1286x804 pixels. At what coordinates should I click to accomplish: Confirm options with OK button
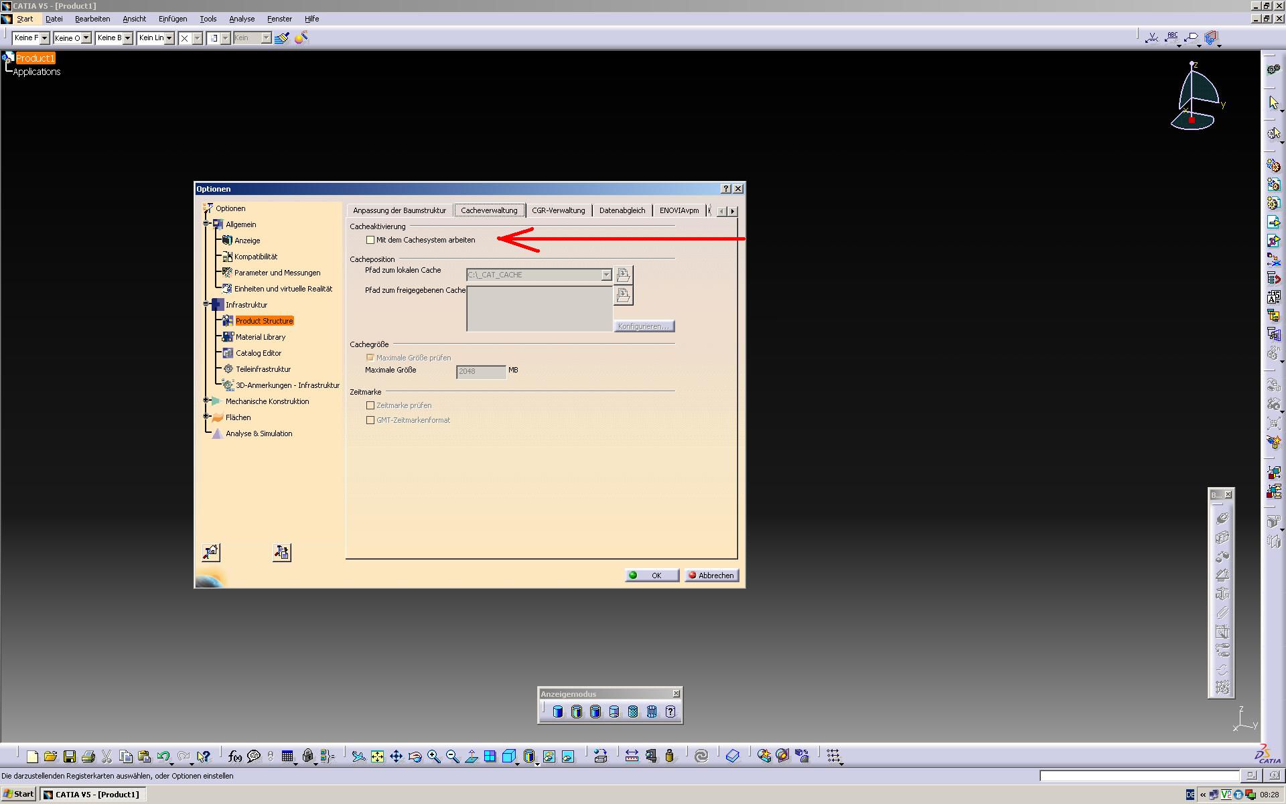coord(652,575)
